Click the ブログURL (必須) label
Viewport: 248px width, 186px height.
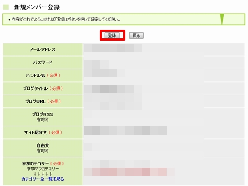[43, 101]
